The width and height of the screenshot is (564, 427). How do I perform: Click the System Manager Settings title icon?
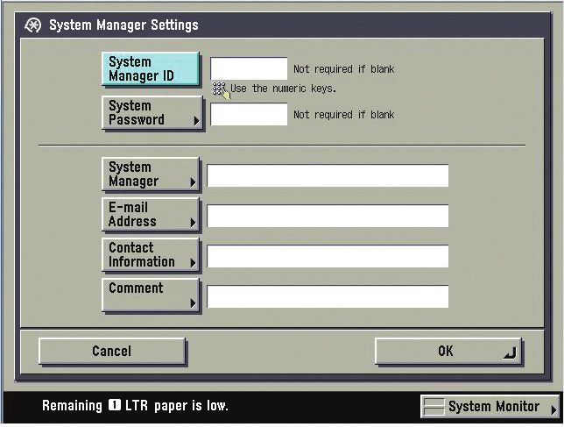[33, 25]
